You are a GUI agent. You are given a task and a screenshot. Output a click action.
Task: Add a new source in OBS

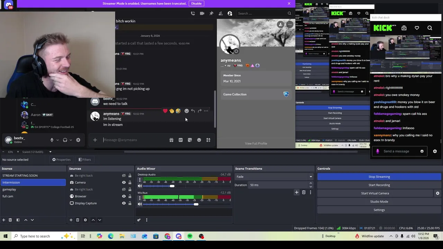71,220
